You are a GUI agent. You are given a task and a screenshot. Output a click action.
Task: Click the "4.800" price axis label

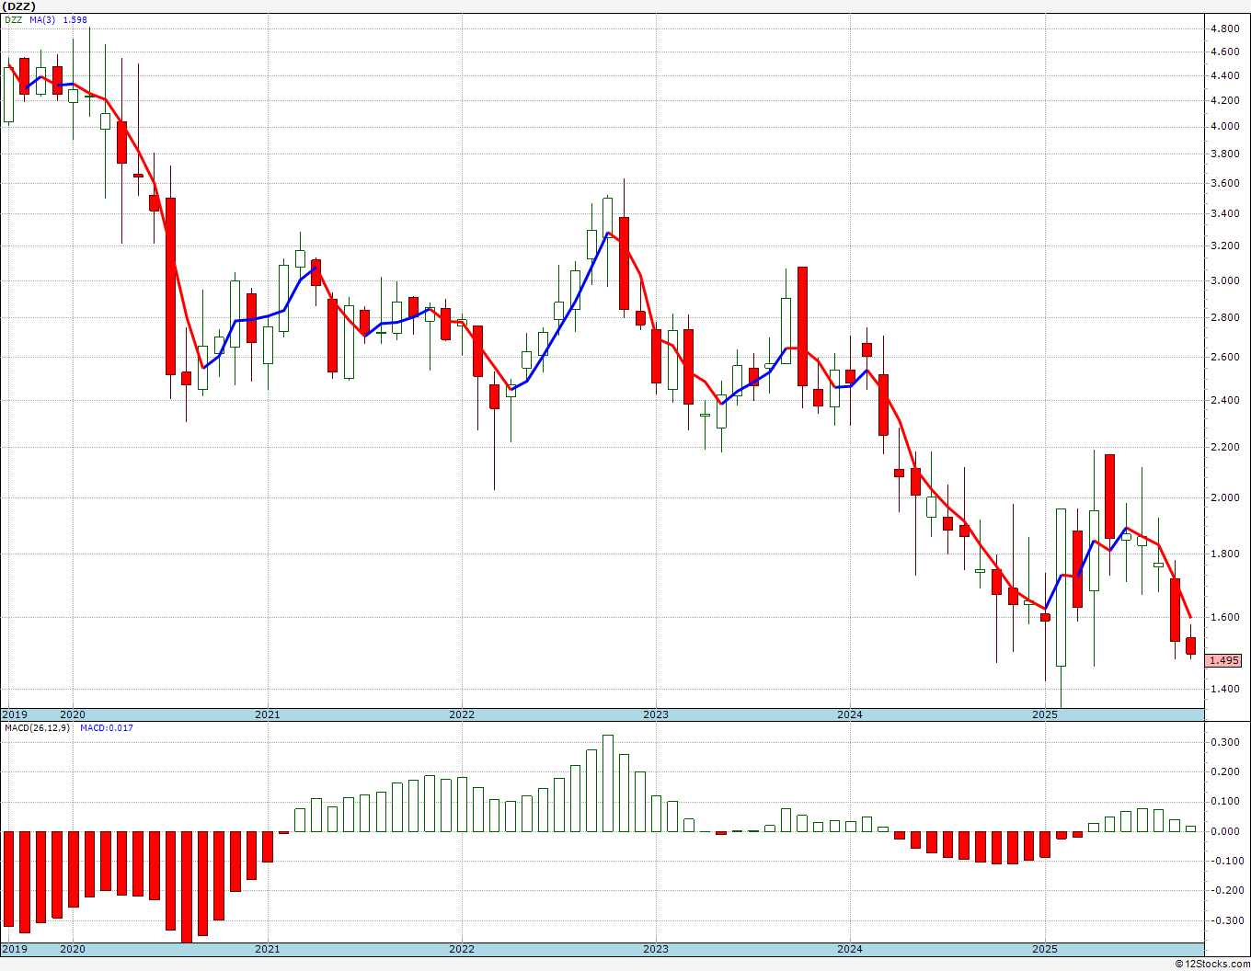1224,29
